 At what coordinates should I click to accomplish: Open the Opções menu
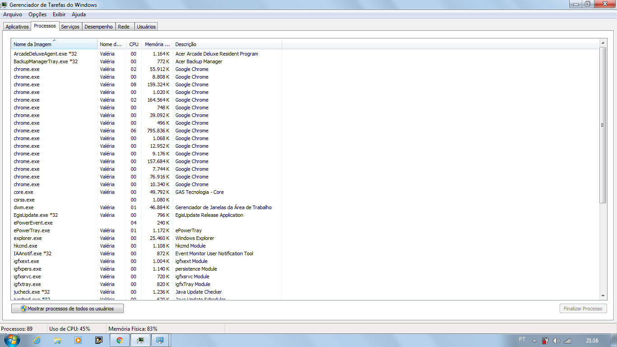(37, 14)
